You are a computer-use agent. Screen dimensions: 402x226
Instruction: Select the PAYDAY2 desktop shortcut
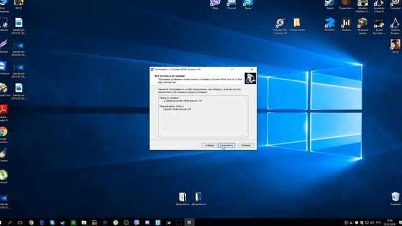tap(330, 24)
